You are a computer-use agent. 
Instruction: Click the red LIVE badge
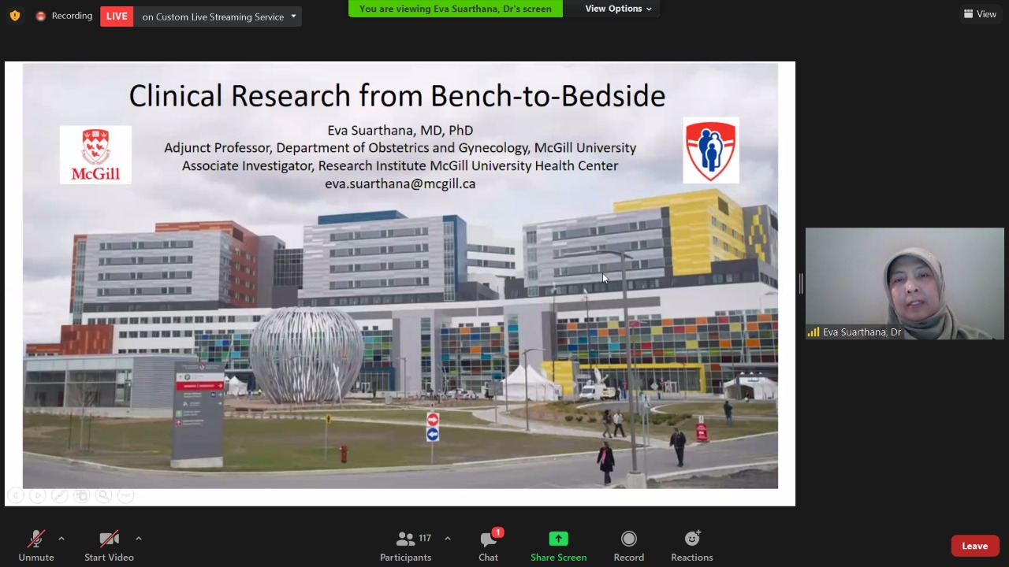117,16
